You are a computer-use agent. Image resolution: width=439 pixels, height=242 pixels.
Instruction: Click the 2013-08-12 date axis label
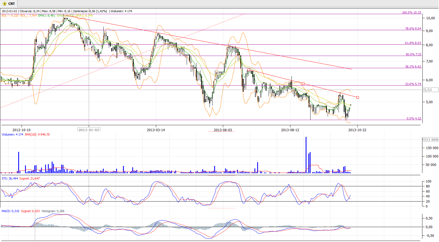[x=290, y=130]
